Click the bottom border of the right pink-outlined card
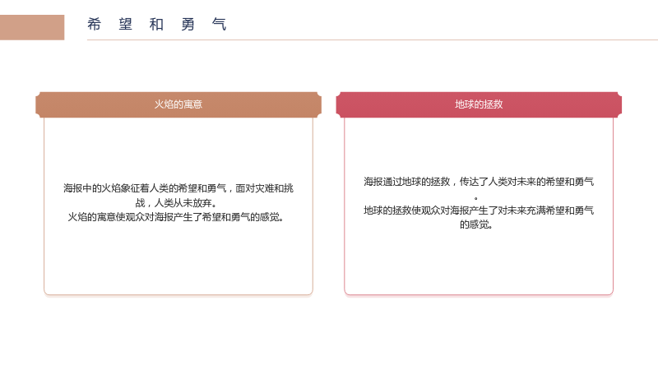 [479, 294]
